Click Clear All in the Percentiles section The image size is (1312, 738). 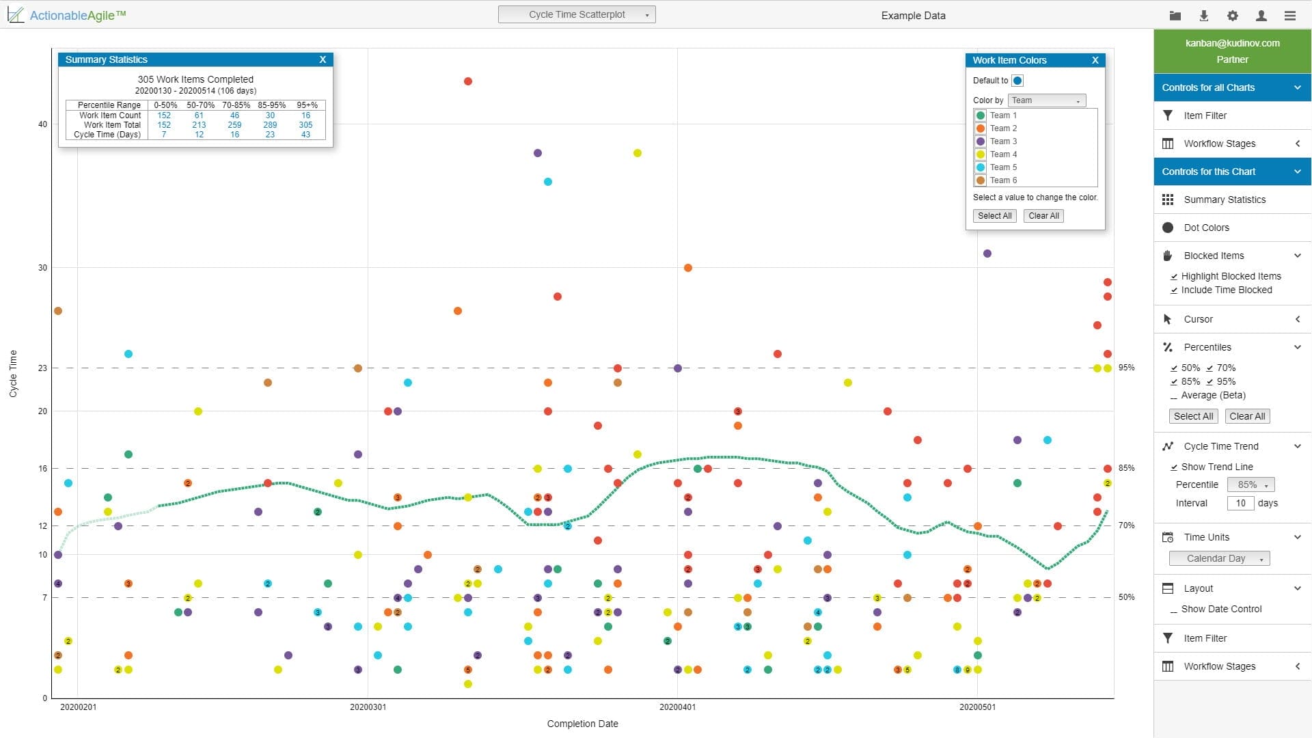[x=1248, y=415]
